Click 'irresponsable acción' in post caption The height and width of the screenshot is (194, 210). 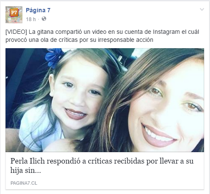125,40
